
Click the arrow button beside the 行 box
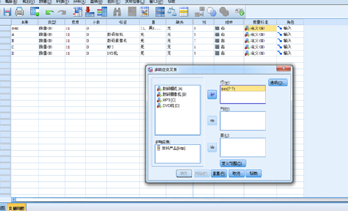[212, 95]
